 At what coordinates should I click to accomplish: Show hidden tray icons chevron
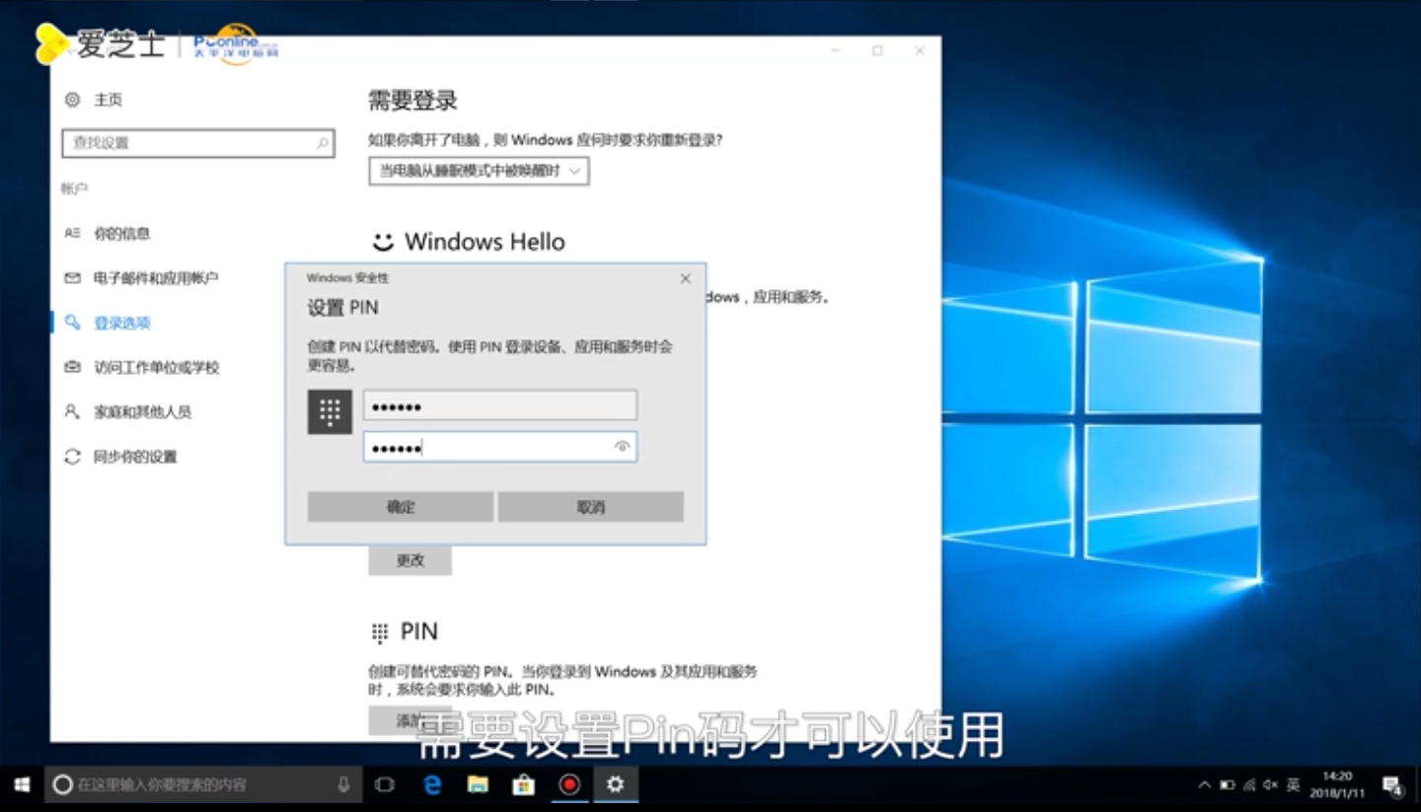coord(1204,785)
